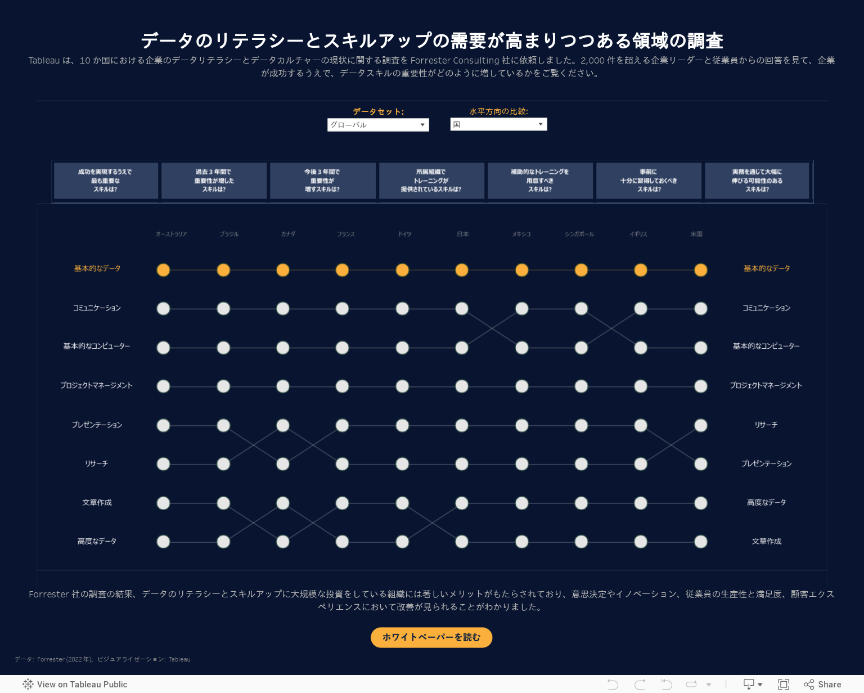Click the ドイツ column header
The height and width of the screenshot is (693, 864).
click(x=405, y=234)
